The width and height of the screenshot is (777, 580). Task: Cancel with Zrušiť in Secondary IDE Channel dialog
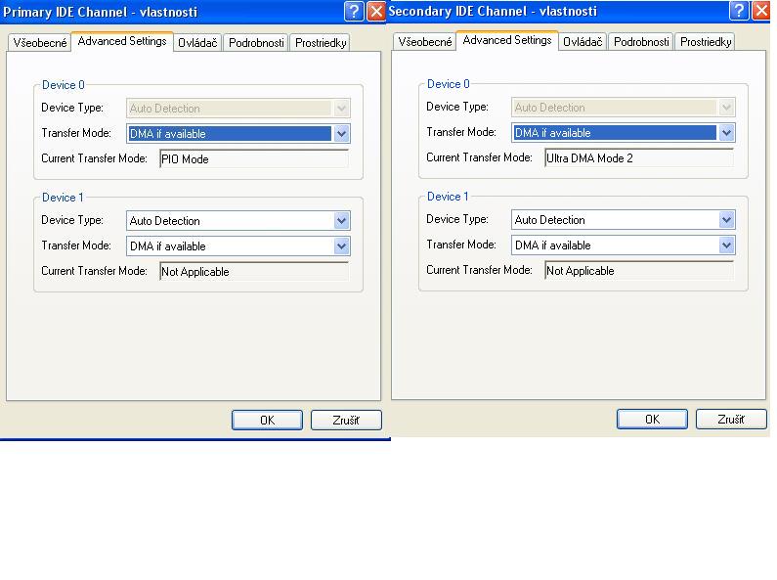(731, 419)
